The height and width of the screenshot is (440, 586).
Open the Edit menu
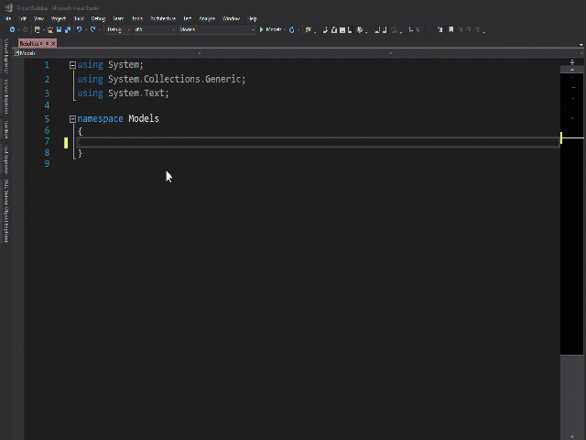[22, 18]
